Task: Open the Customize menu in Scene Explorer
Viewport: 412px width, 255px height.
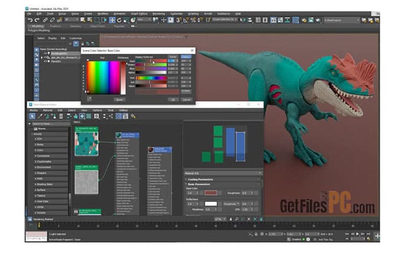Action: (x=75, y=38)
